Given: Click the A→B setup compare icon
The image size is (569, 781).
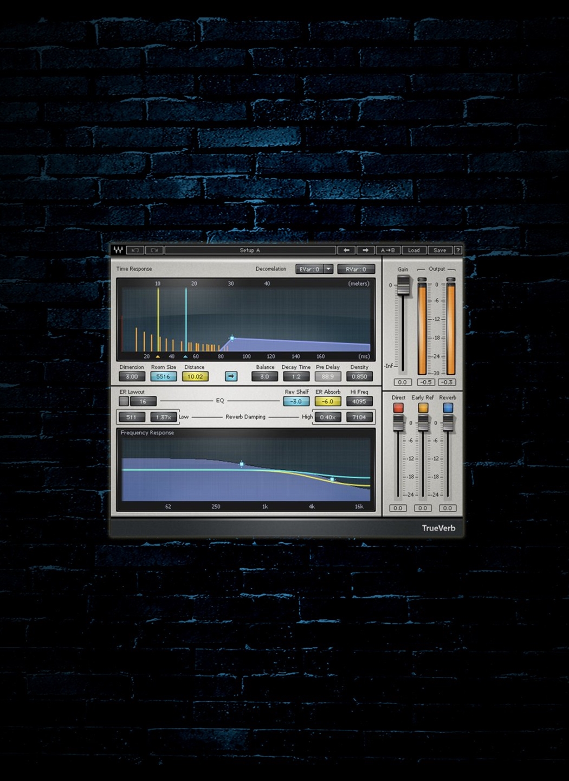Looking at the screenshot, I should 387,250.
